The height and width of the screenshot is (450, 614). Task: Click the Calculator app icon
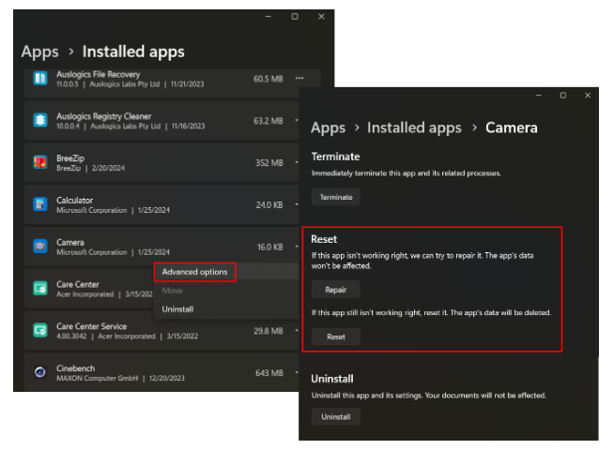[40, 204]
